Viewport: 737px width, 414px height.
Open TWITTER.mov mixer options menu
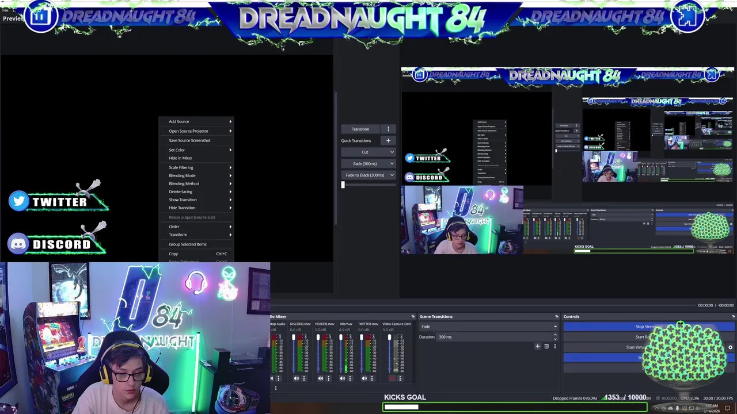tap(371, 378)
